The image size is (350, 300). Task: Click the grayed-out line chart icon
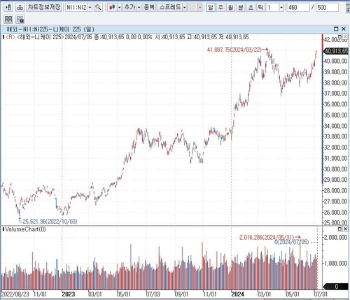coord(192,8)
